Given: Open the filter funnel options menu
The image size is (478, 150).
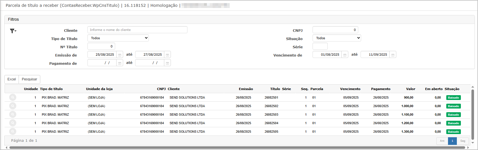Looking at the screenshot, I should click(x=13, y=31).
